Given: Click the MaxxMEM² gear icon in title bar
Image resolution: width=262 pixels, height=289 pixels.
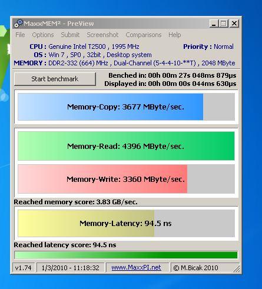Looking at the screenshot, I should 18,24.
